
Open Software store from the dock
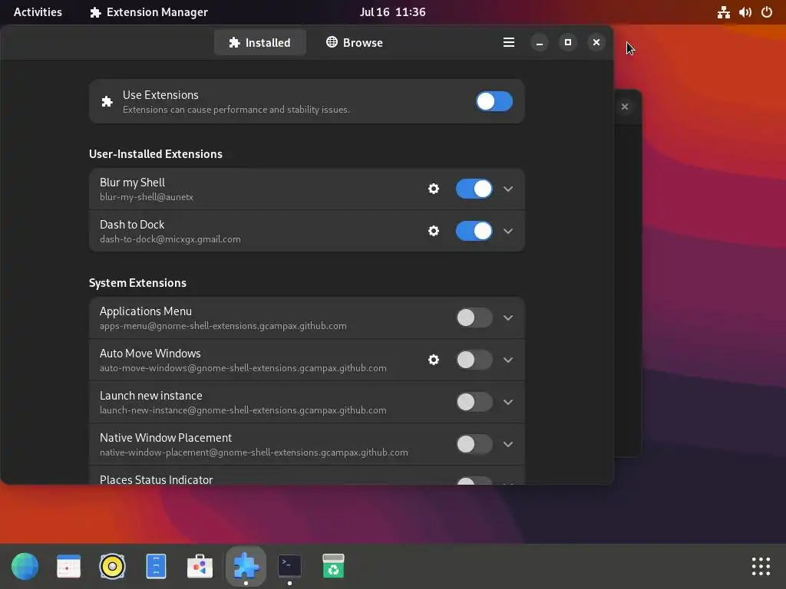point(200,567)
